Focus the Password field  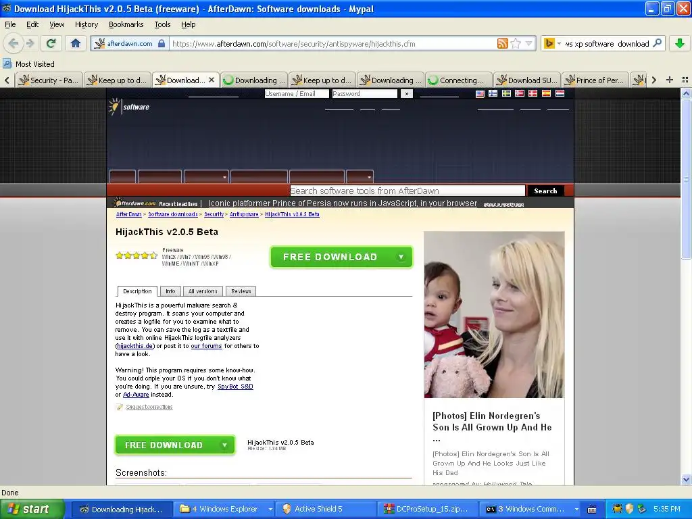click(x=364, y=93)
